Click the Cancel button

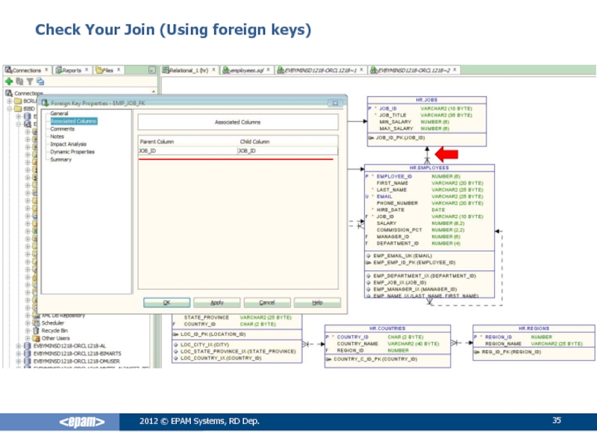(267, 302)
